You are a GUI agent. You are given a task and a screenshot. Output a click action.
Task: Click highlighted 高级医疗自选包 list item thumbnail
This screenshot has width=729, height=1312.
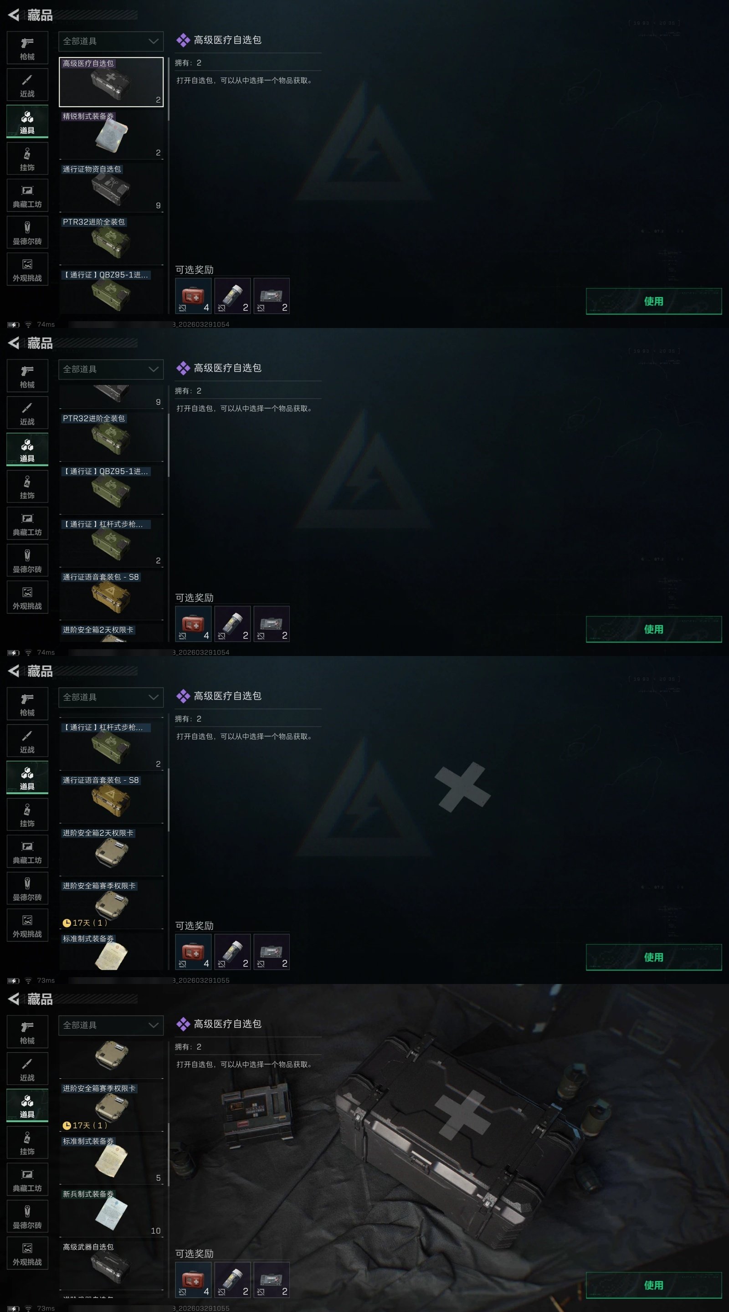pyautogui.click(x=111, y=82)
